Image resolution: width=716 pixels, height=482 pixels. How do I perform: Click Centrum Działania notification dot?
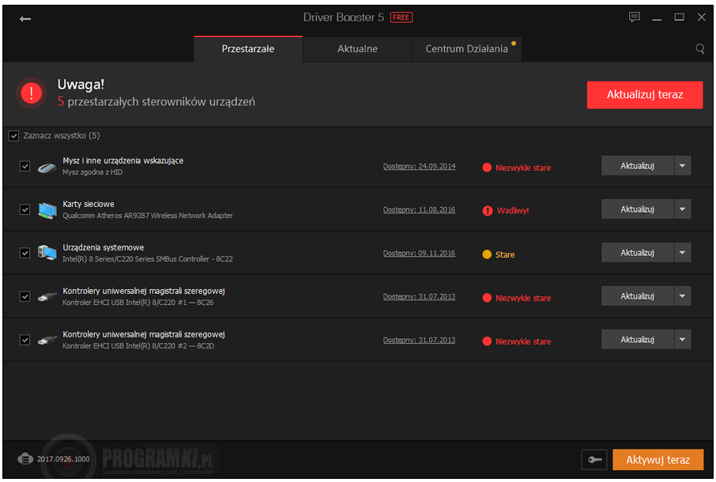tap(514, 43)
